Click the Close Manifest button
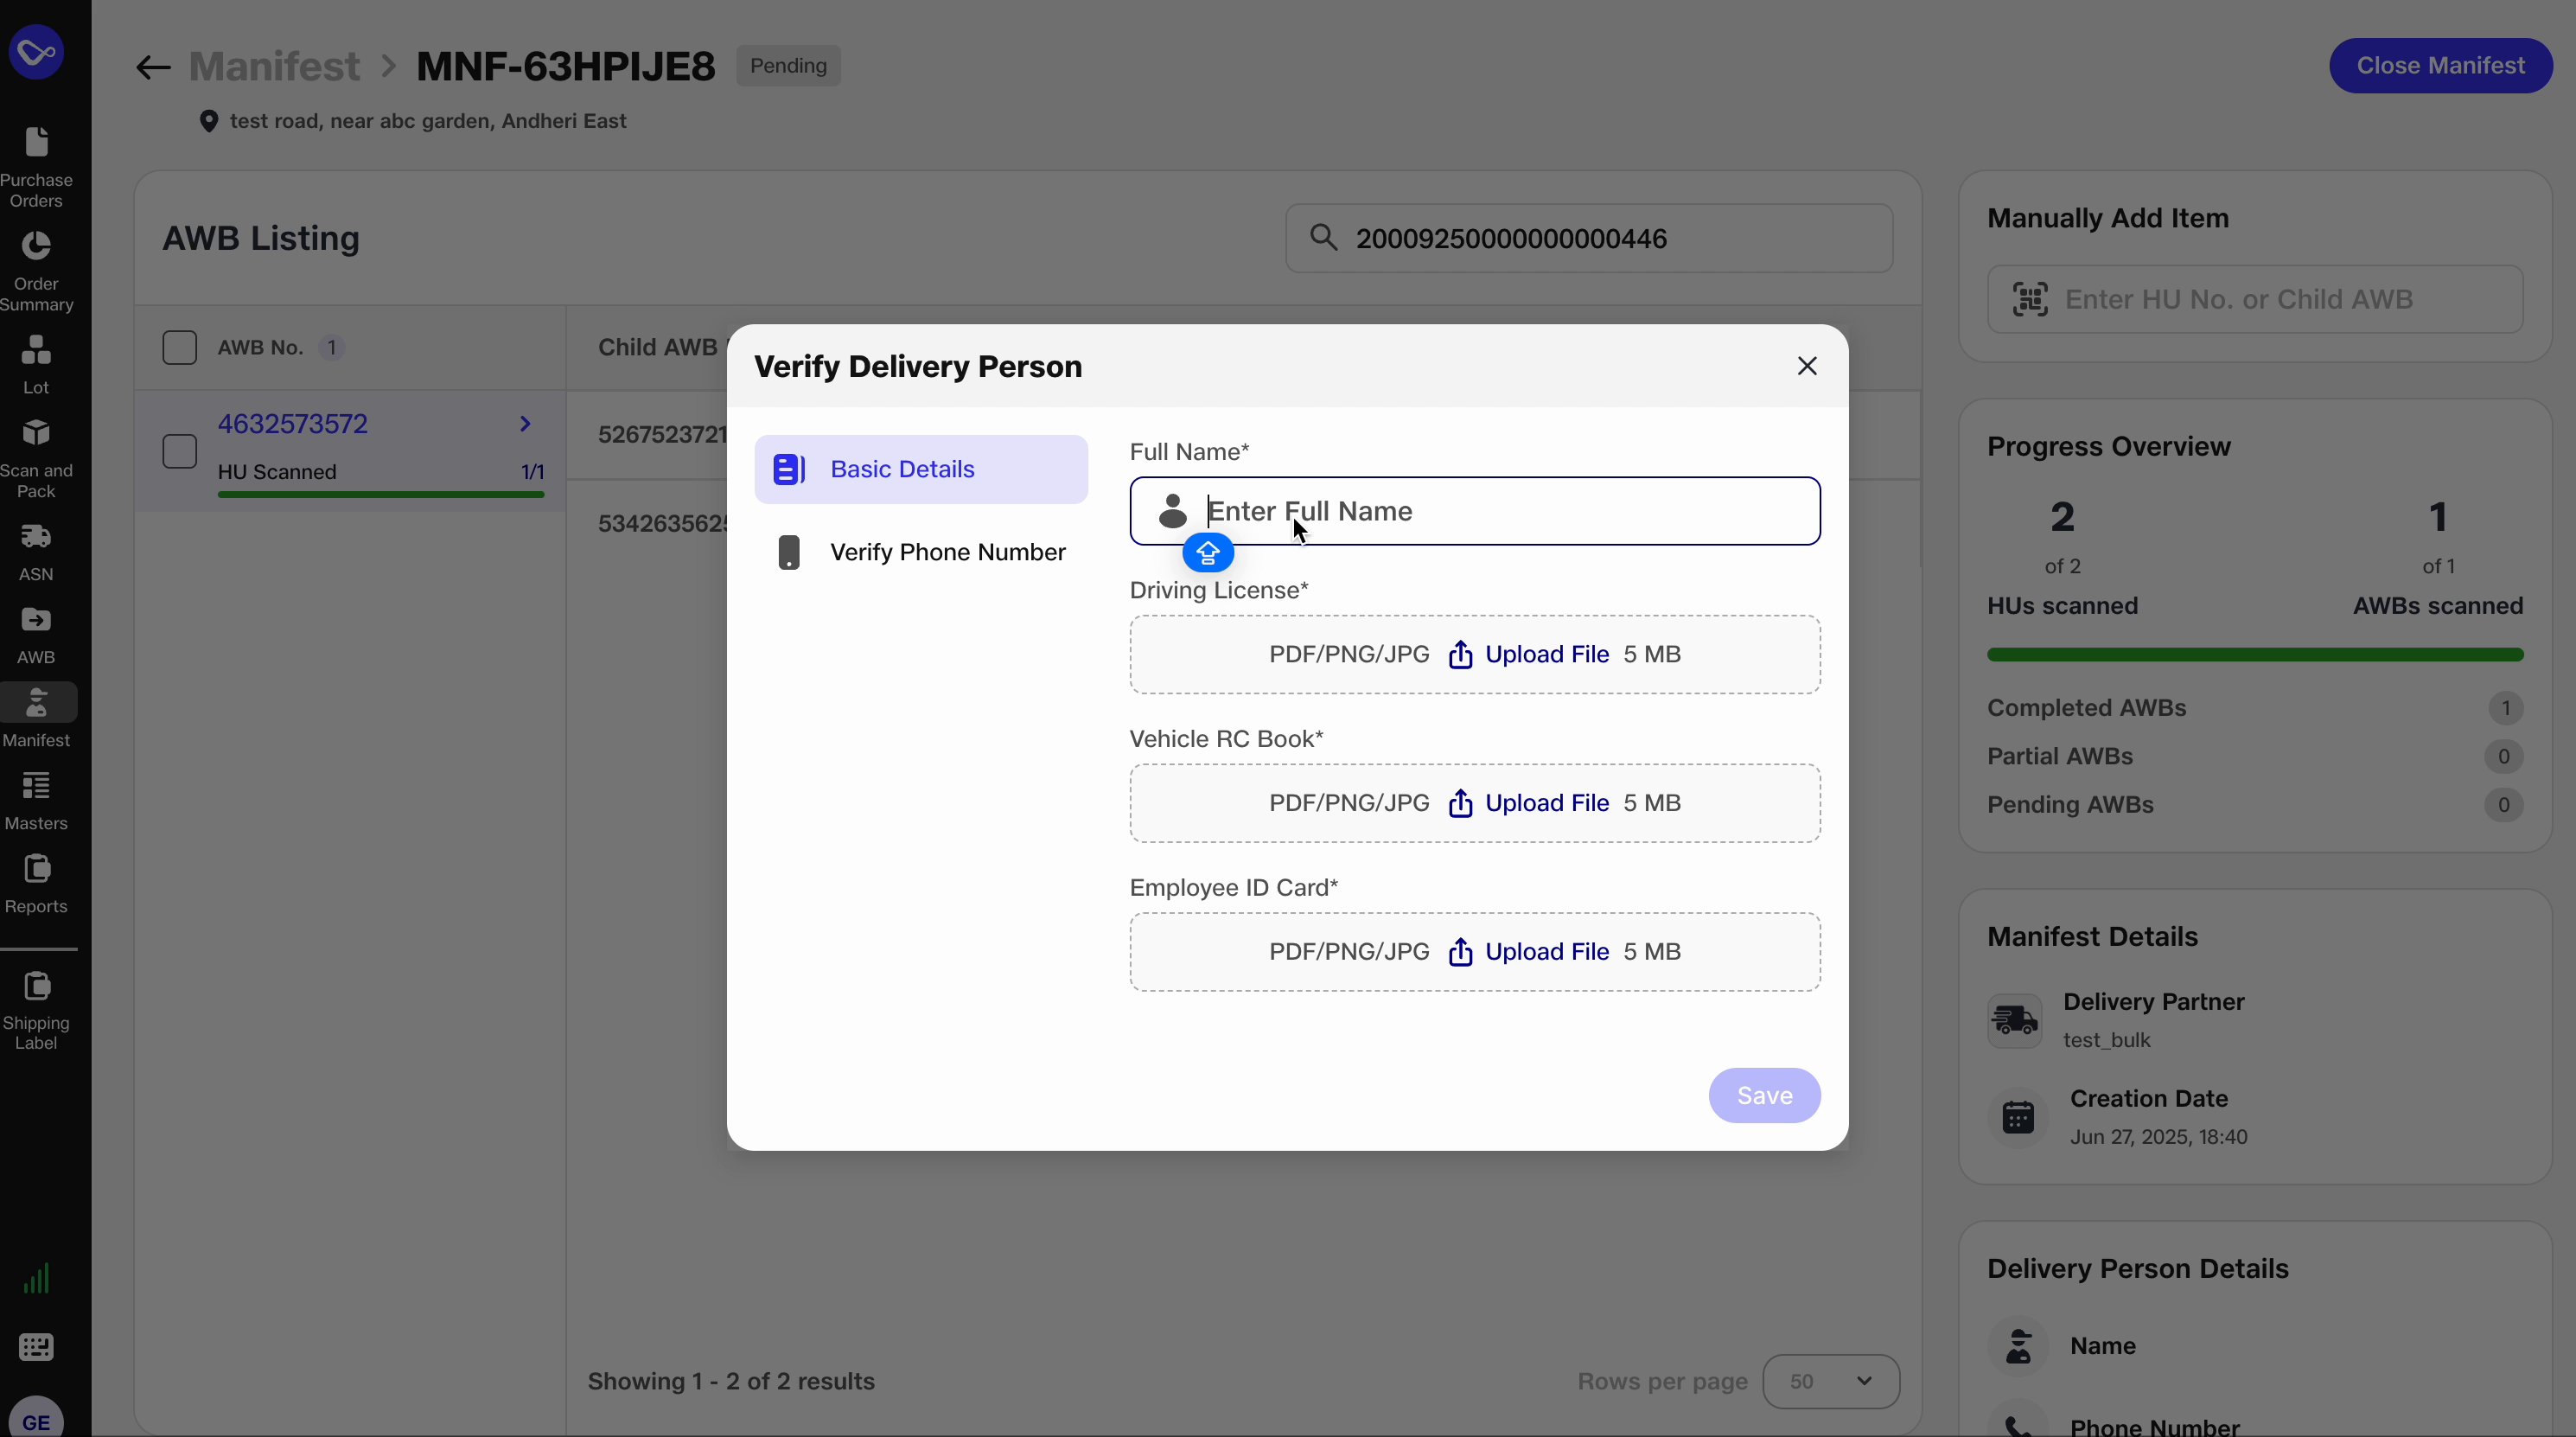 click(x=2440, y=65)
